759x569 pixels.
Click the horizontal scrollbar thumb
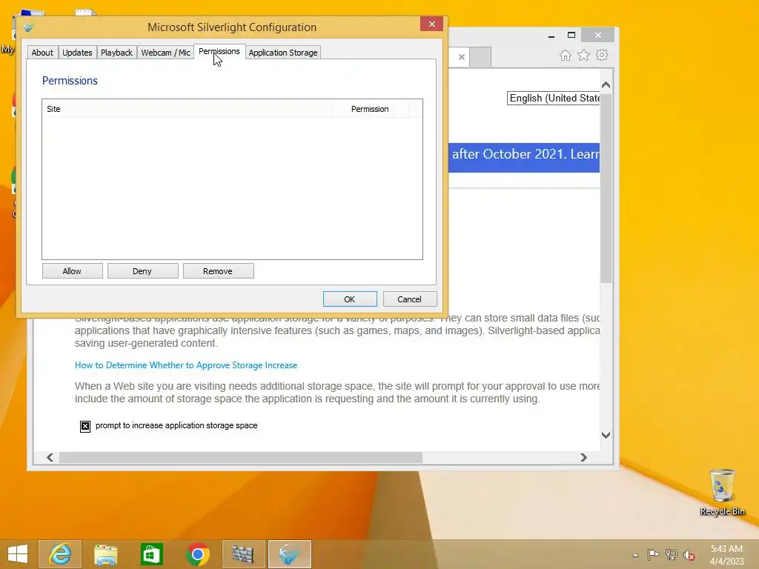(x=241, y=457)
